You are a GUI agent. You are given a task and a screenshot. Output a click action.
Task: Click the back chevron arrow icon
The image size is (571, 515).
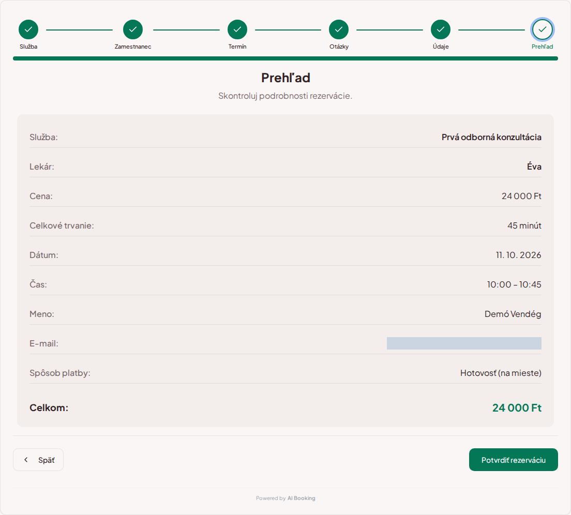point(26,460)
